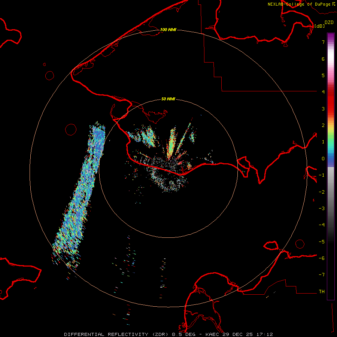The height and width of the screenshot is (337, 337).
Task: Click the Differential Reflectivity footer caption
Action: (x=168, y=334)
